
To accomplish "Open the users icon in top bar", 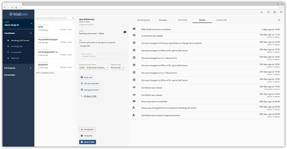I will tap(262, 12).
